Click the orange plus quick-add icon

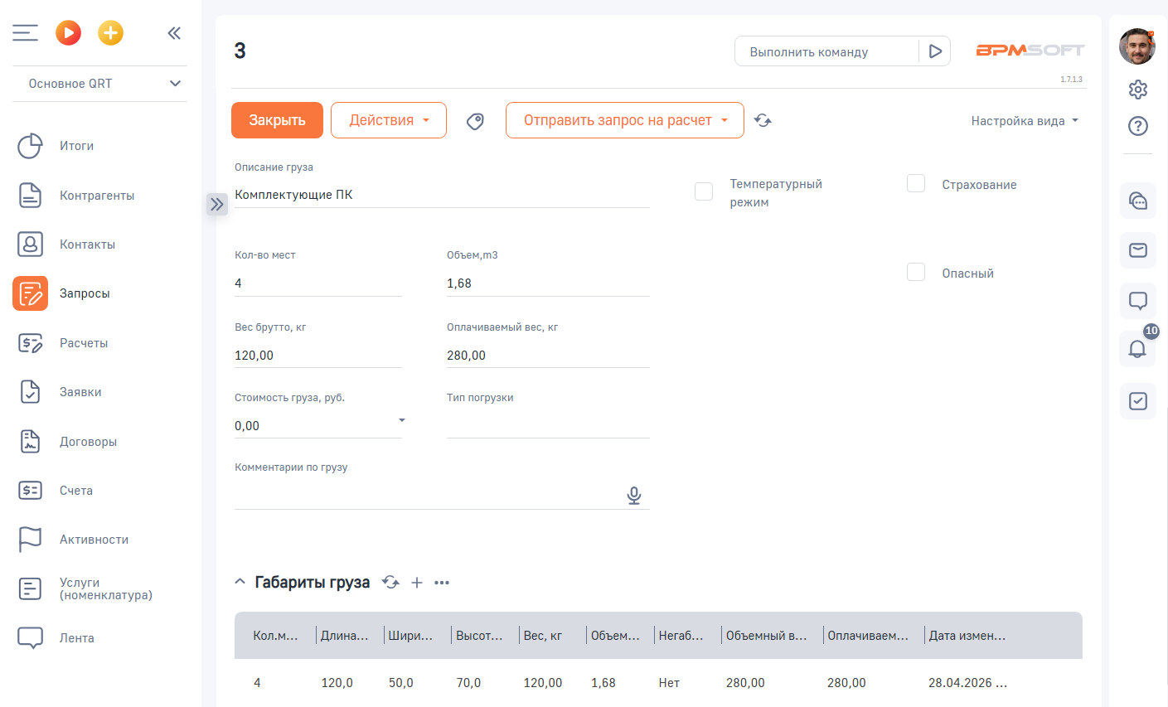coord(110,33)
